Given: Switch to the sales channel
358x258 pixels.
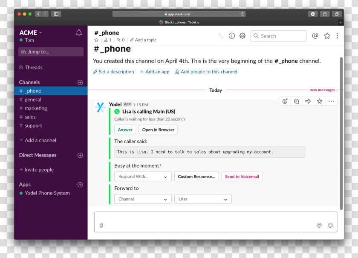Looking at the screenshot, I should (x=51, y=117).
